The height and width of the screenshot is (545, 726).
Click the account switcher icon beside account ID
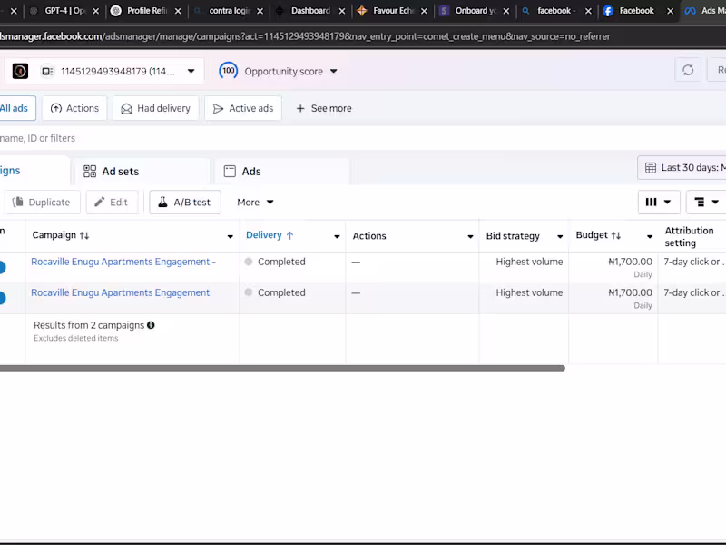pos(47,72)
